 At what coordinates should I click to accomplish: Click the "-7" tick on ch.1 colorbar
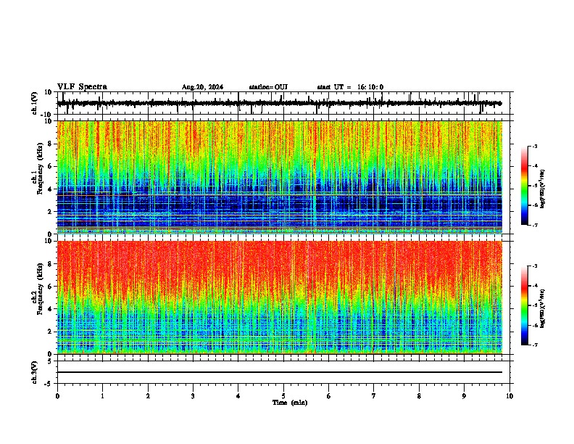[x=534, y=225]
